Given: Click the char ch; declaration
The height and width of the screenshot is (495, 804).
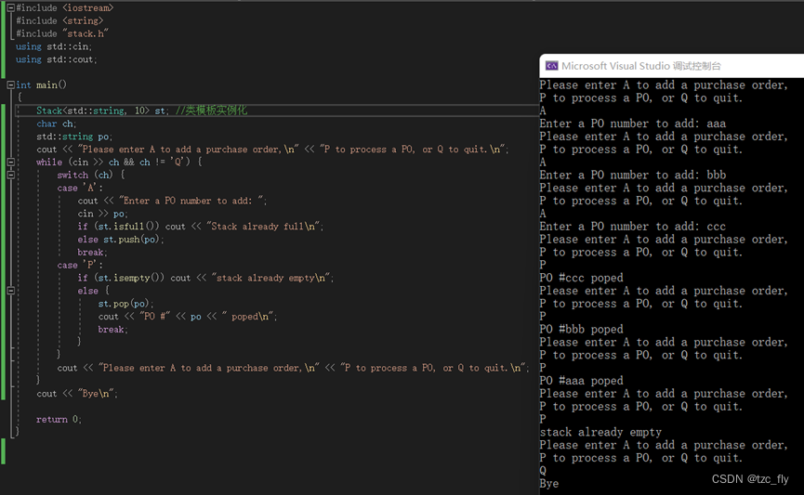Looking at the screenshot, I should point(57,124).
